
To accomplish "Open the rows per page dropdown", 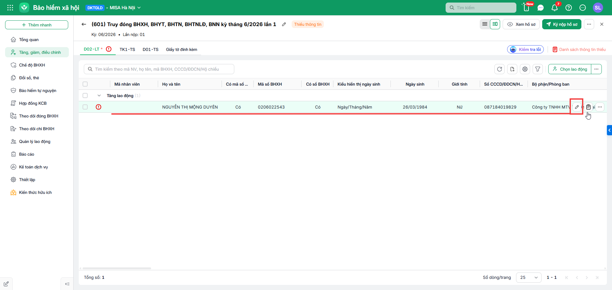I will point(529,278).
